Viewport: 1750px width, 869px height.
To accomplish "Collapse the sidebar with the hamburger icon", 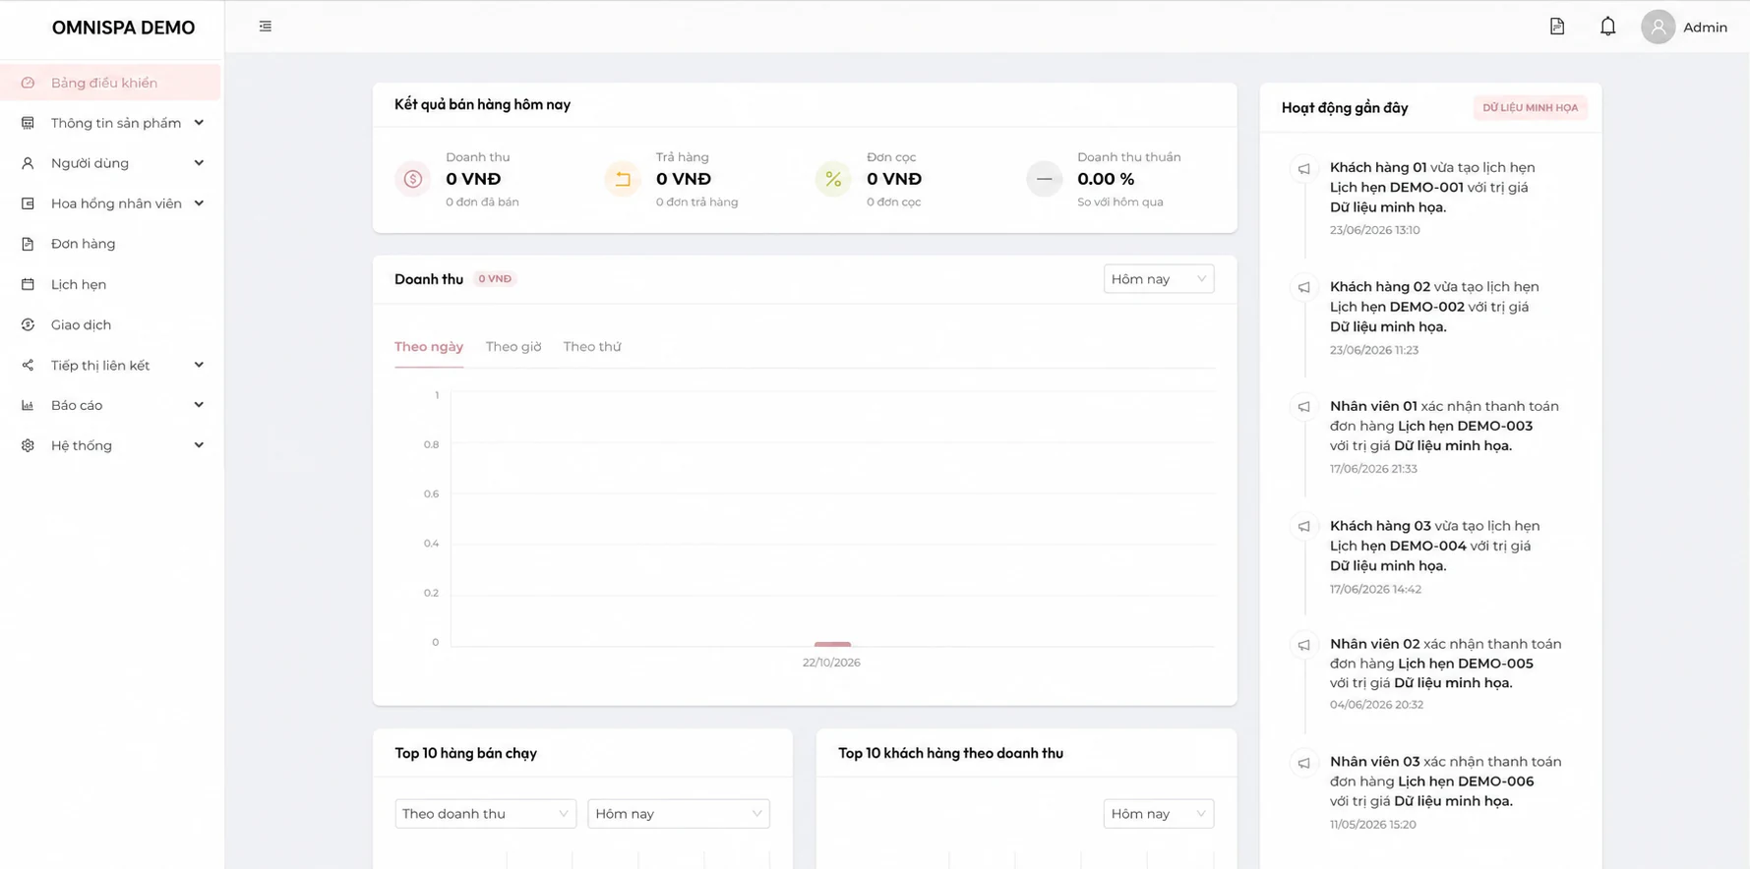I will (265, 27).
